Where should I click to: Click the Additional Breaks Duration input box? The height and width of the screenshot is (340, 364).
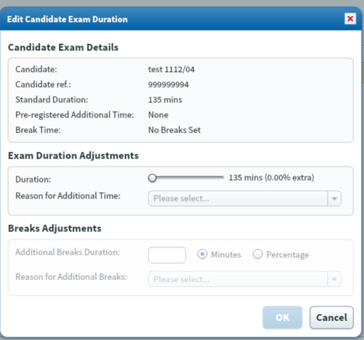pyautogui.click(x=167, y=255)
